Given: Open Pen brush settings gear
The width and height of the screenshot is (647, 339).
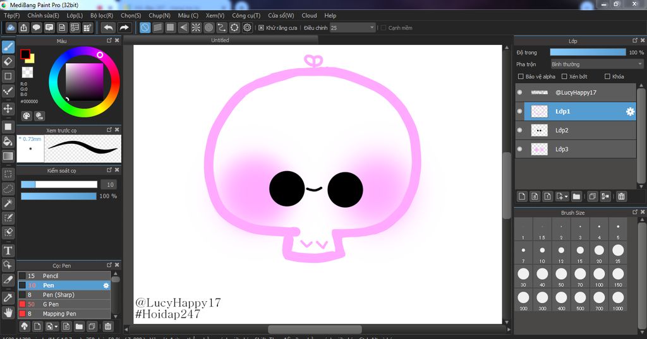Looking at the screenshot, I should (x=106, y=285).
